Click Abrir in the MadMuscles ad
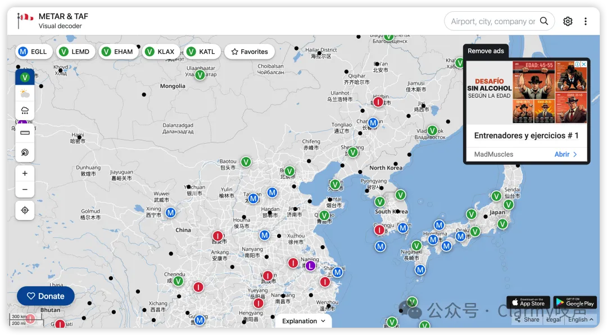 565,154
